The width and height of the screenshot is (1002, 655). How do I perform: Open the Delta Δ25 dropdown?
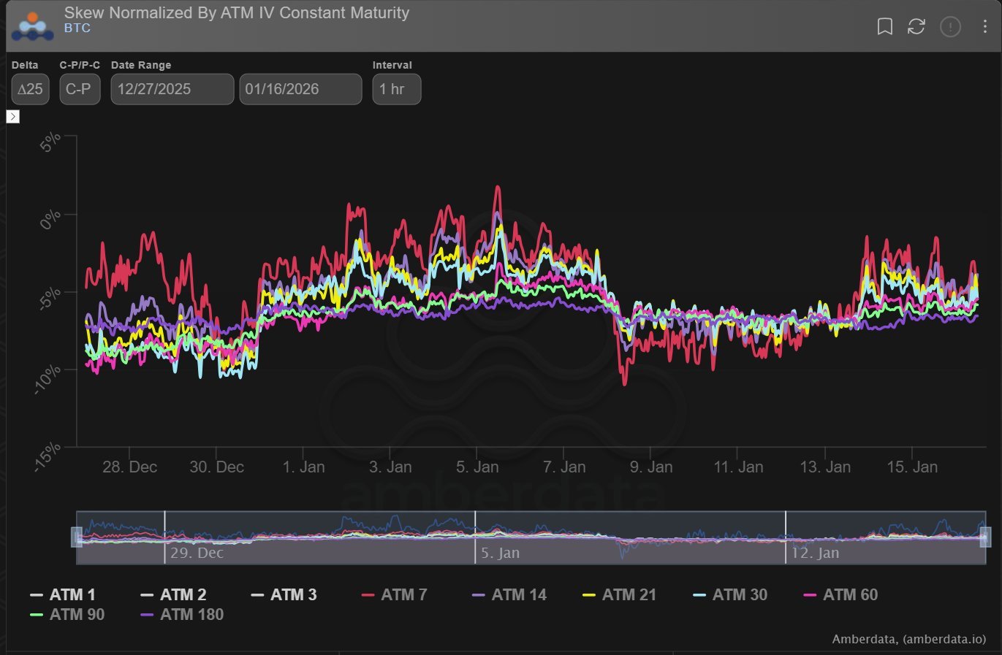30,89
